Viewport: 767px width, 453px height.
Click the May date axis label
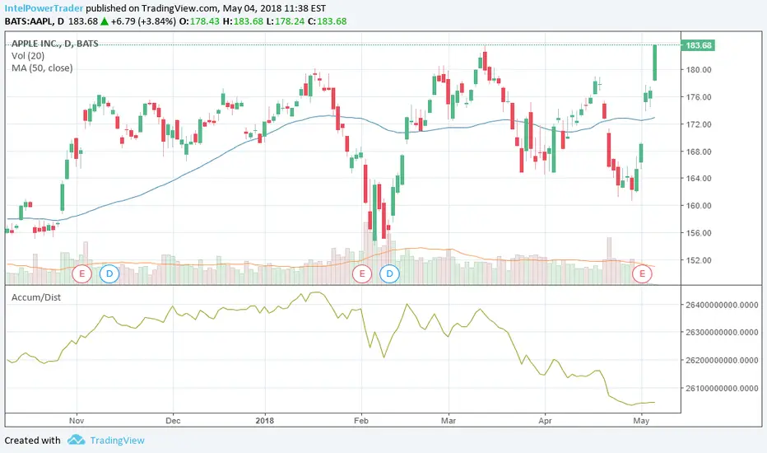click(641, 421)
